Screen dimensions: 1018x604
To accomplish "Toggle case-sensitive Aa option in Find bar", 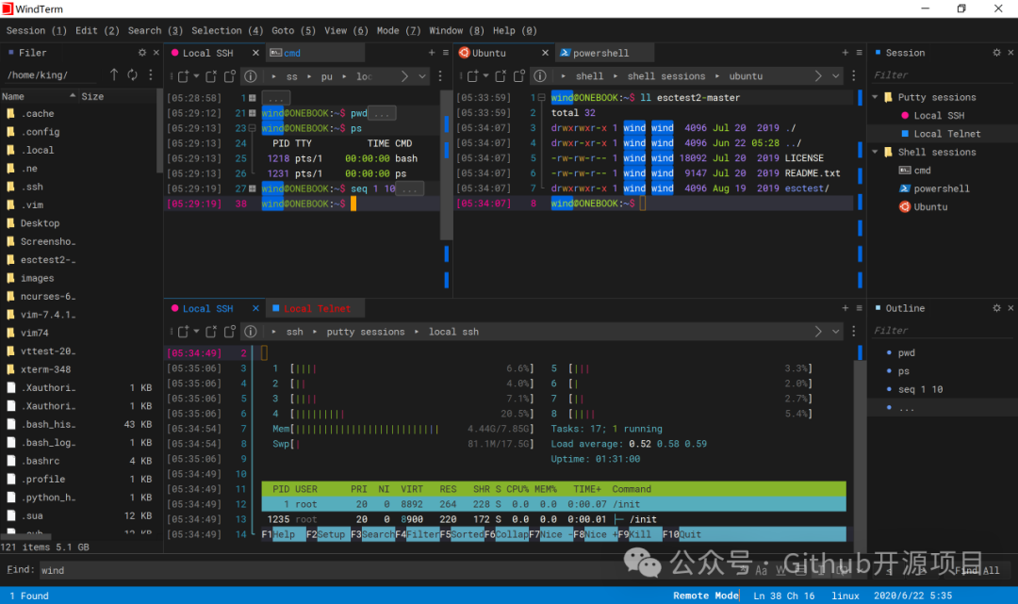I will tap(761, 570).
